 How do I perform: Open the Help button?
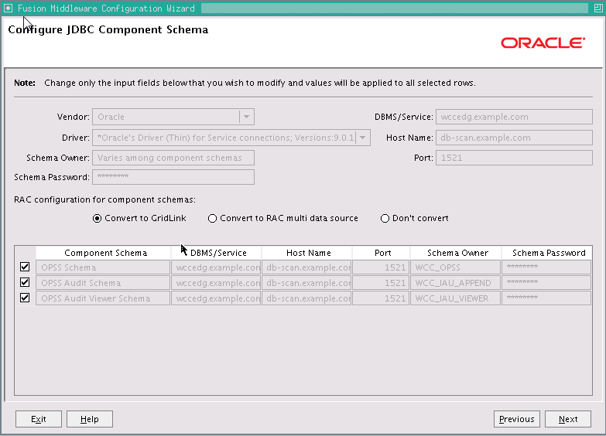point(90,419)
